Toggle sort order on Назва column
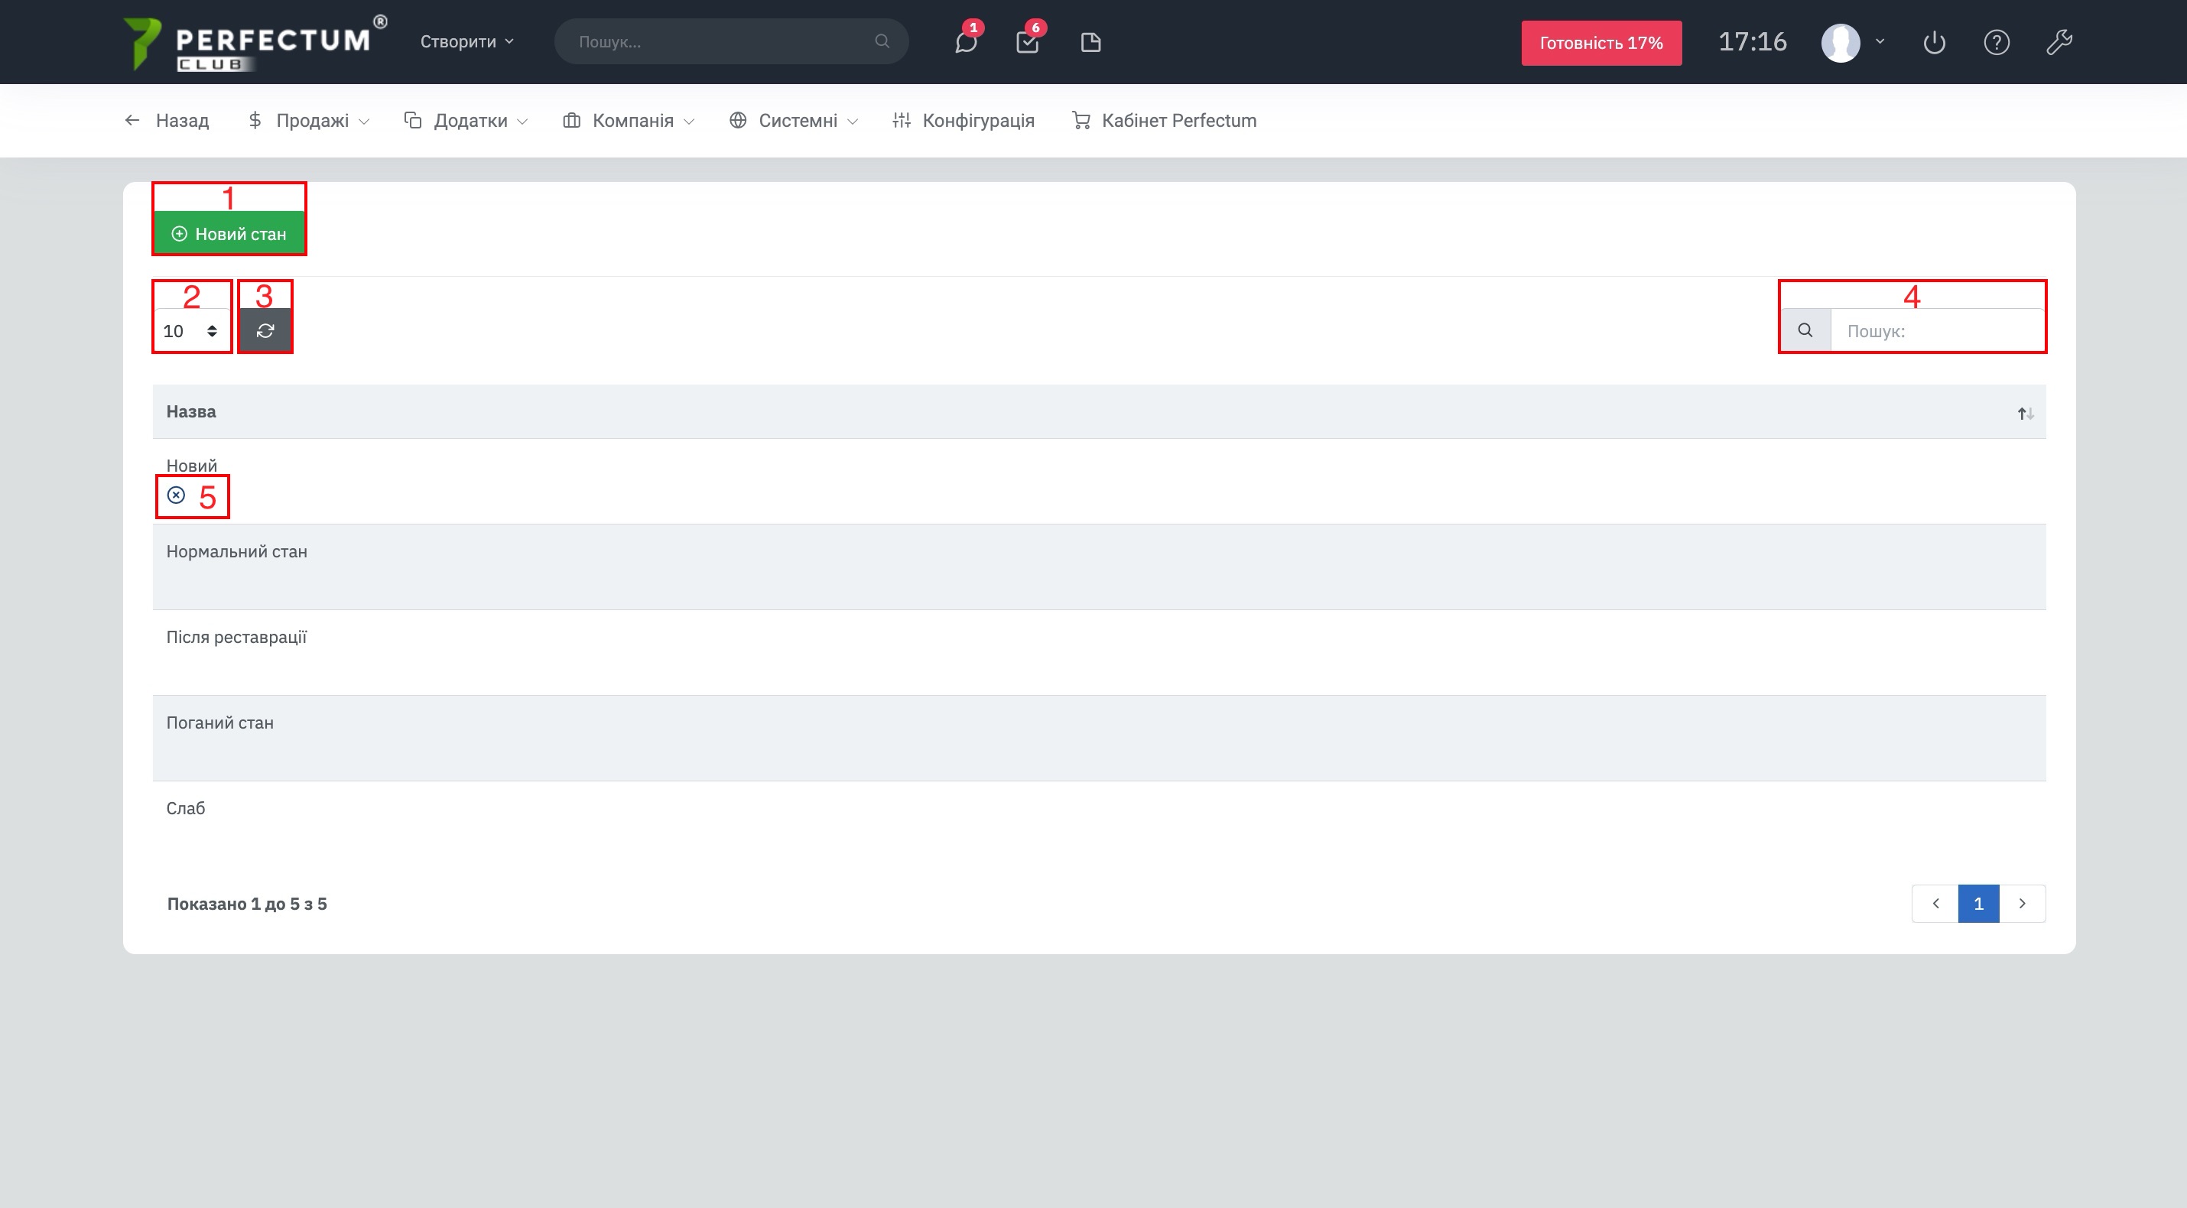This screenshot has height=1208, width=2187. click(2025, 414)
